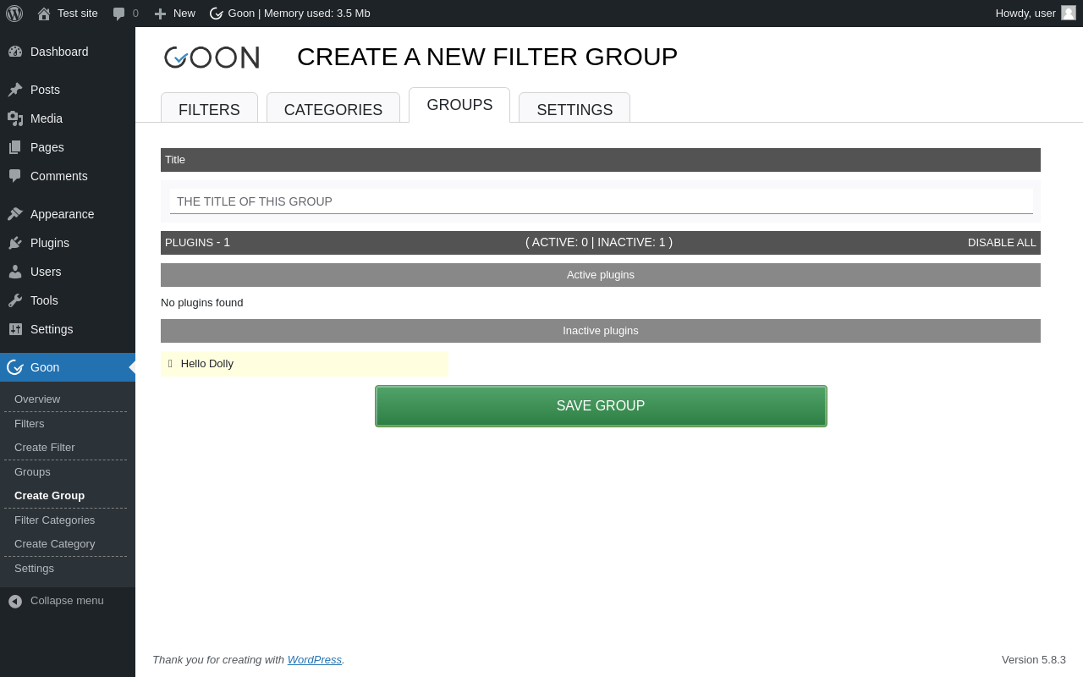Viewport: 1083px width, 677px height.
Task: Click the Pages icon in sidebar
Action: coord(15,147)
